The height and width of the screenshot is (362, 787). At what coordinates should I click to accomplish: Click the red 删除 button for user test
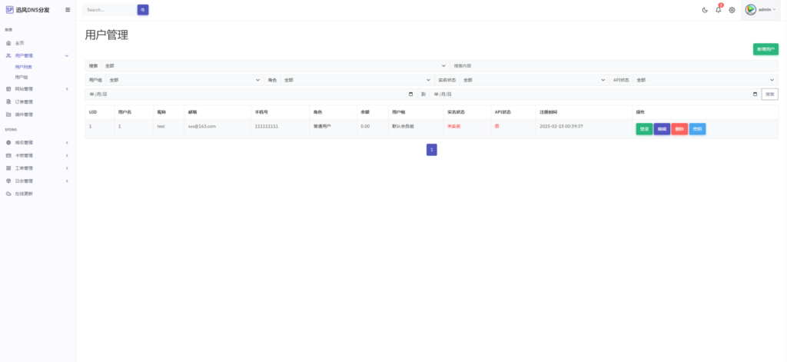pos(679,129)
